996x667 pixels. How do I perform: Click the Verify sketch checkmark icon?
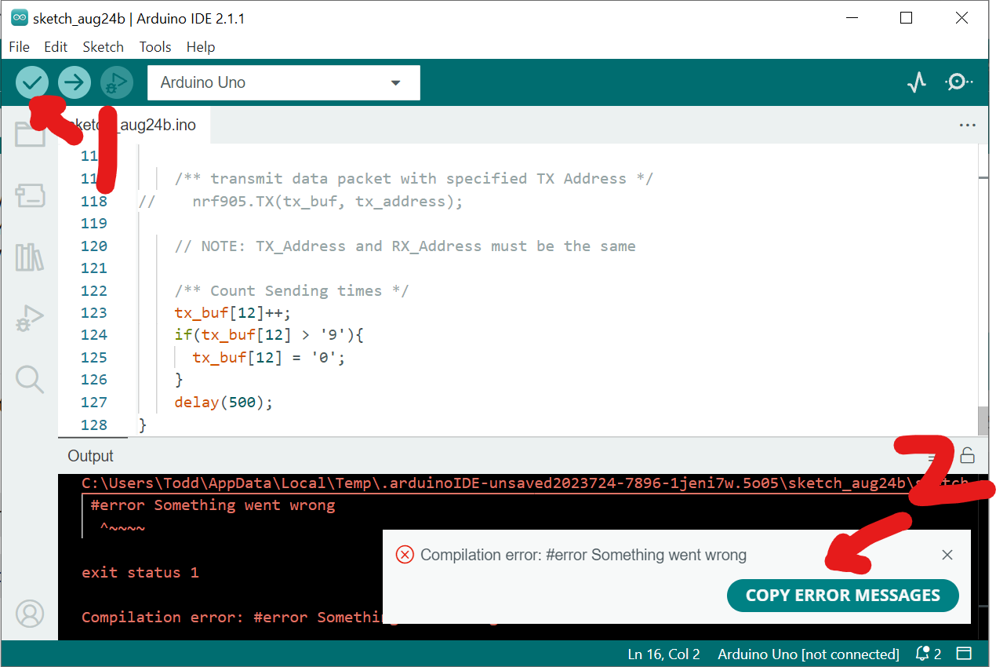[31, 82]
